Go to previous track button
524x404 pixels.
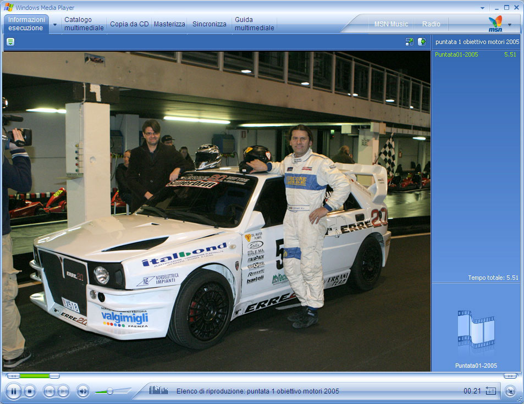point(49,391)
